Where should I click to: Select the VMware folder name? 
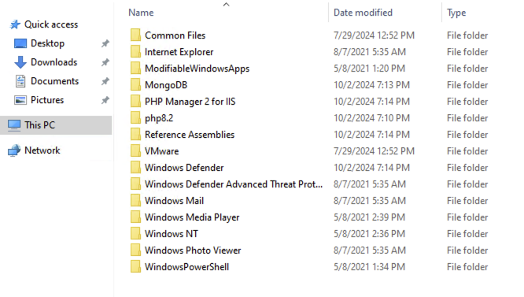162,151
